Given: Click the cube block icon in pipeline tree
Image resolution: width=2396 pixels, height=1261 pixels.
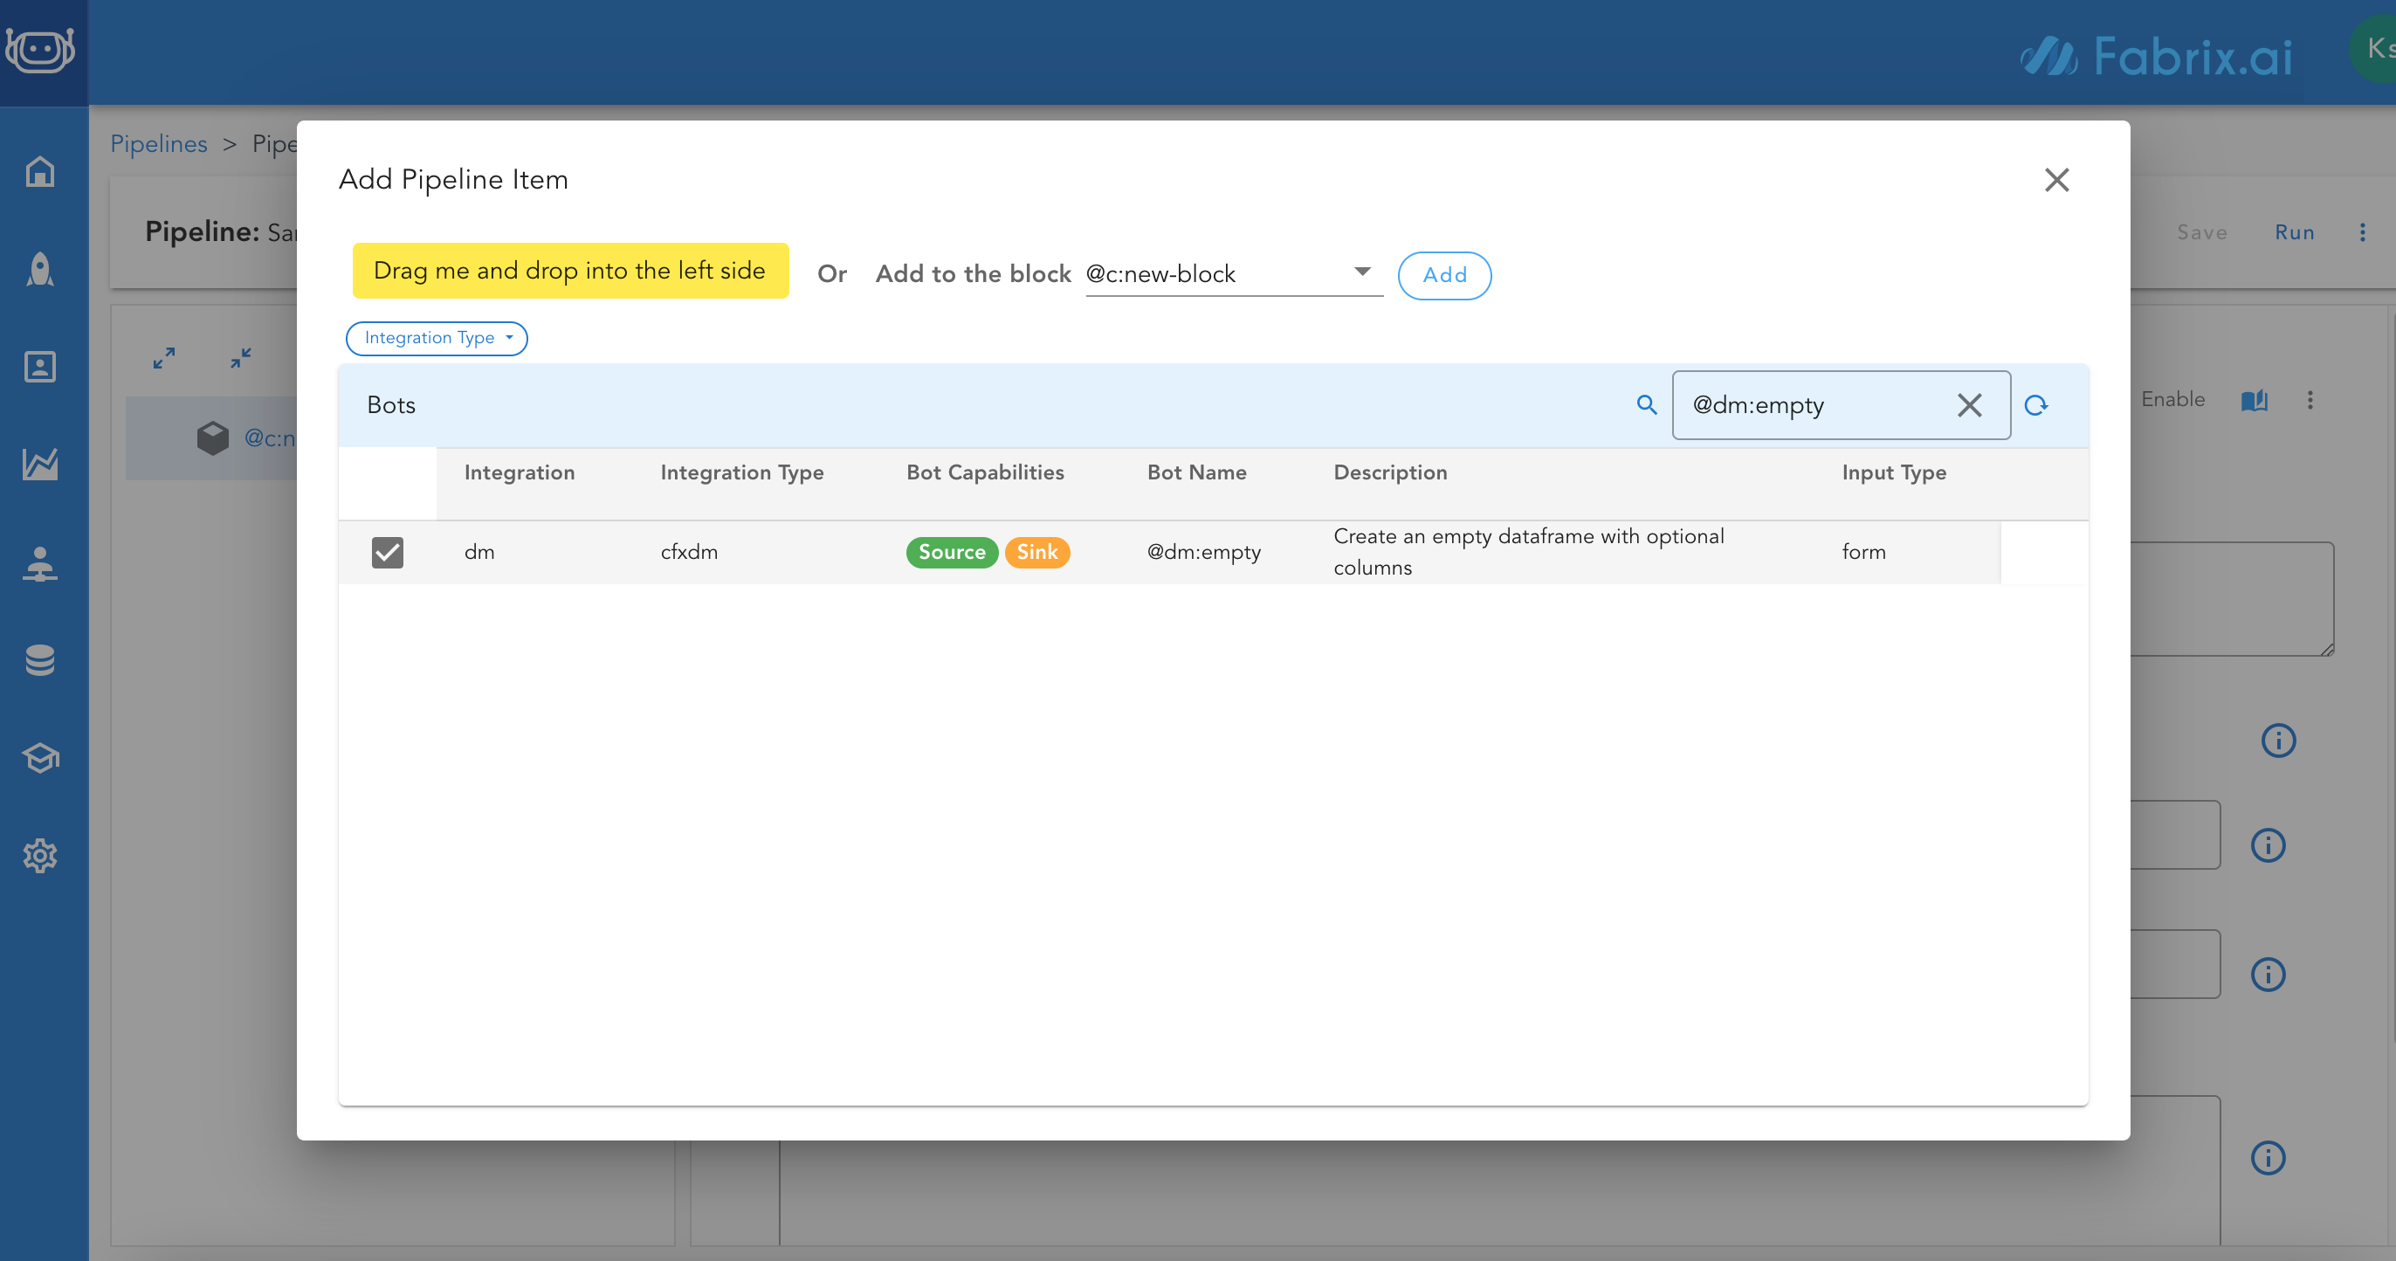Looking at the screenshot, I should coord(213,438).
